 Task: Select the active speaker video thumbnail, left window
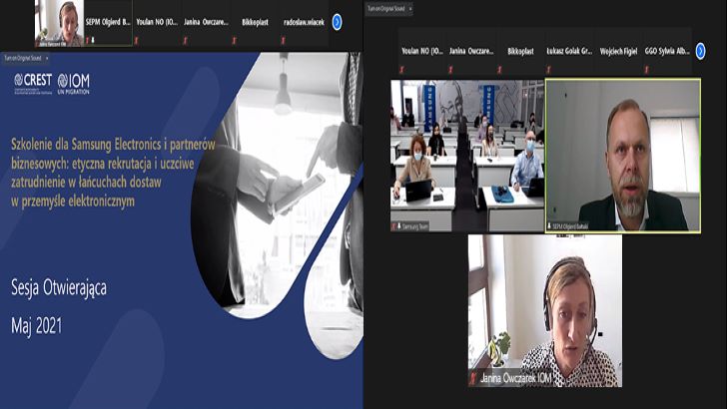coord(59,23)
